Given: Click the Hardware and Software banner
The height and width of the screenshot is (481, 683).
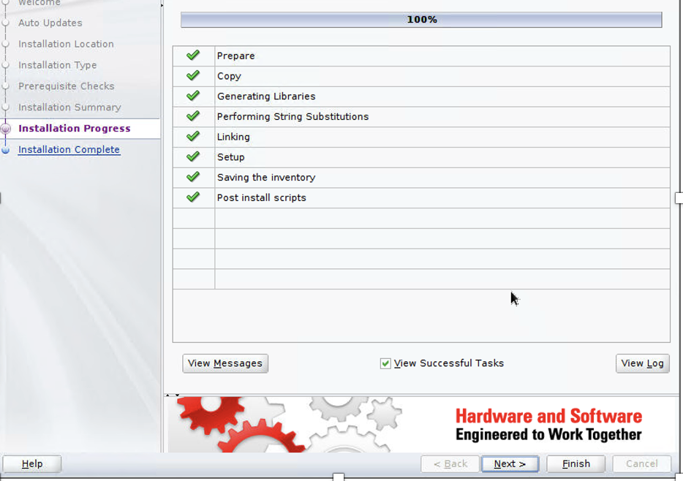Looking at the screenshot, I should coord(421,425).
